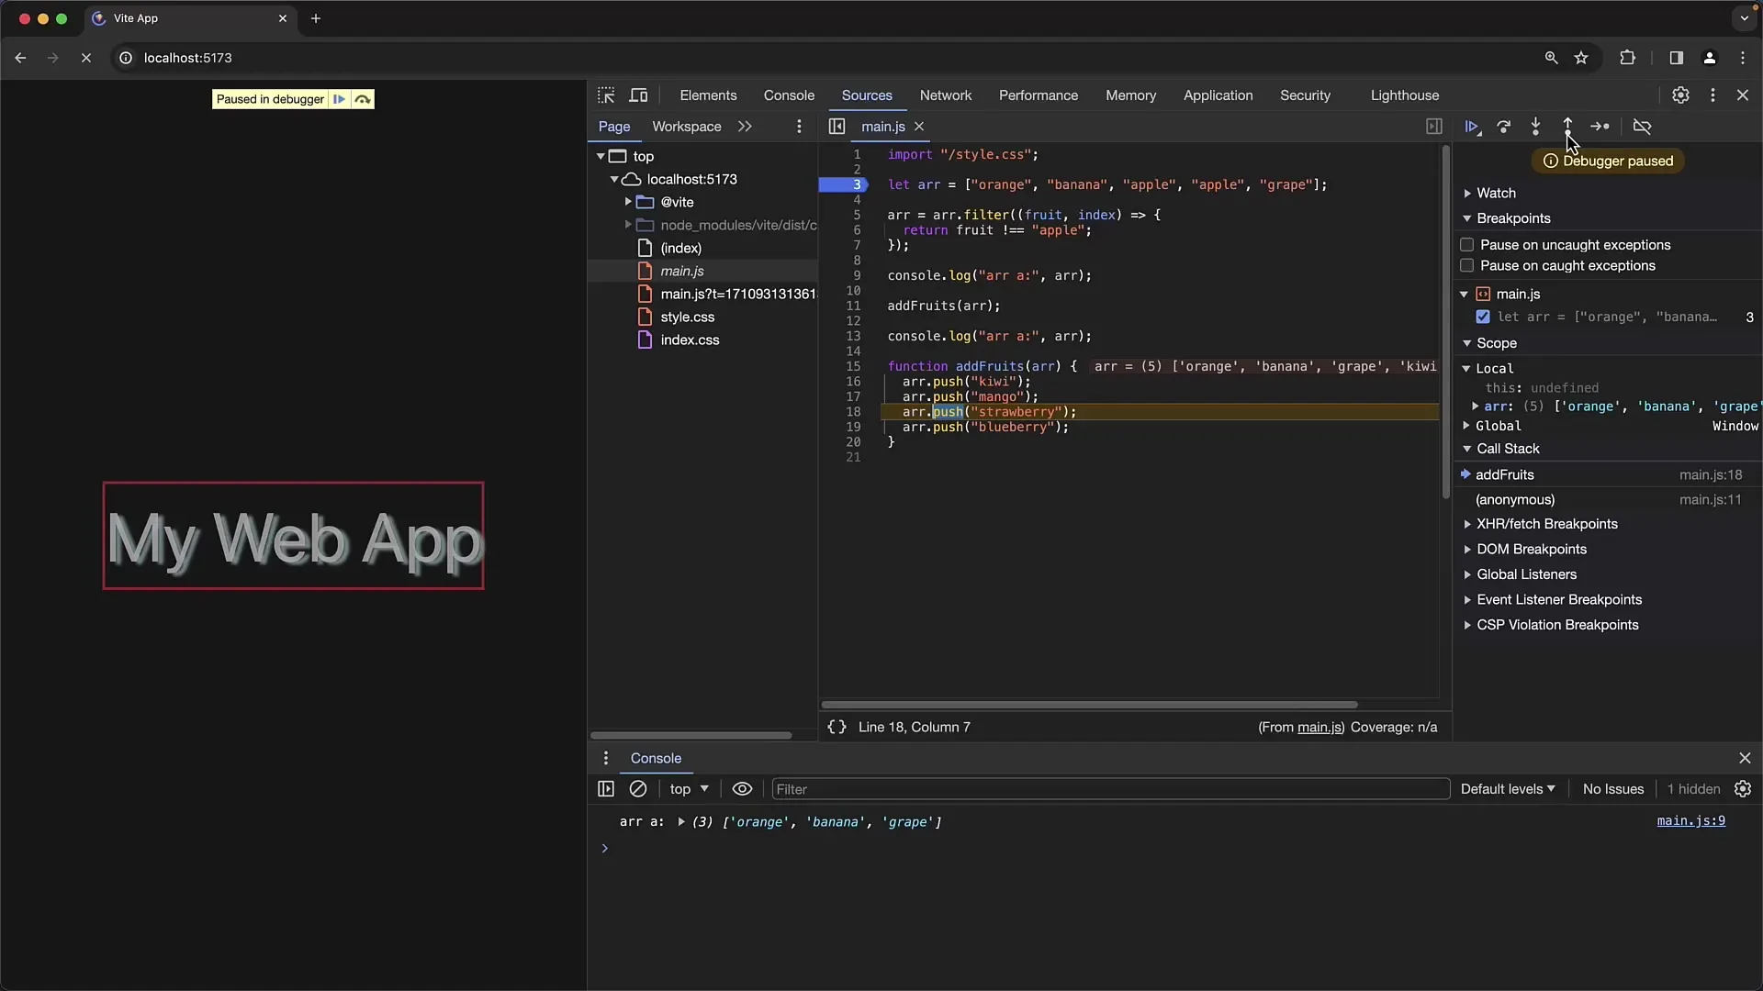Open a new browser tab
This screenshot has width=1763, height=991.
tap(316, 18)
